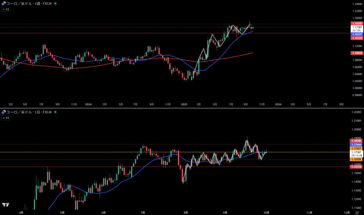Expand the 11 indicators legend on weekly chart
The height and width of the screenshot is (215, 364).
(6, 9)
